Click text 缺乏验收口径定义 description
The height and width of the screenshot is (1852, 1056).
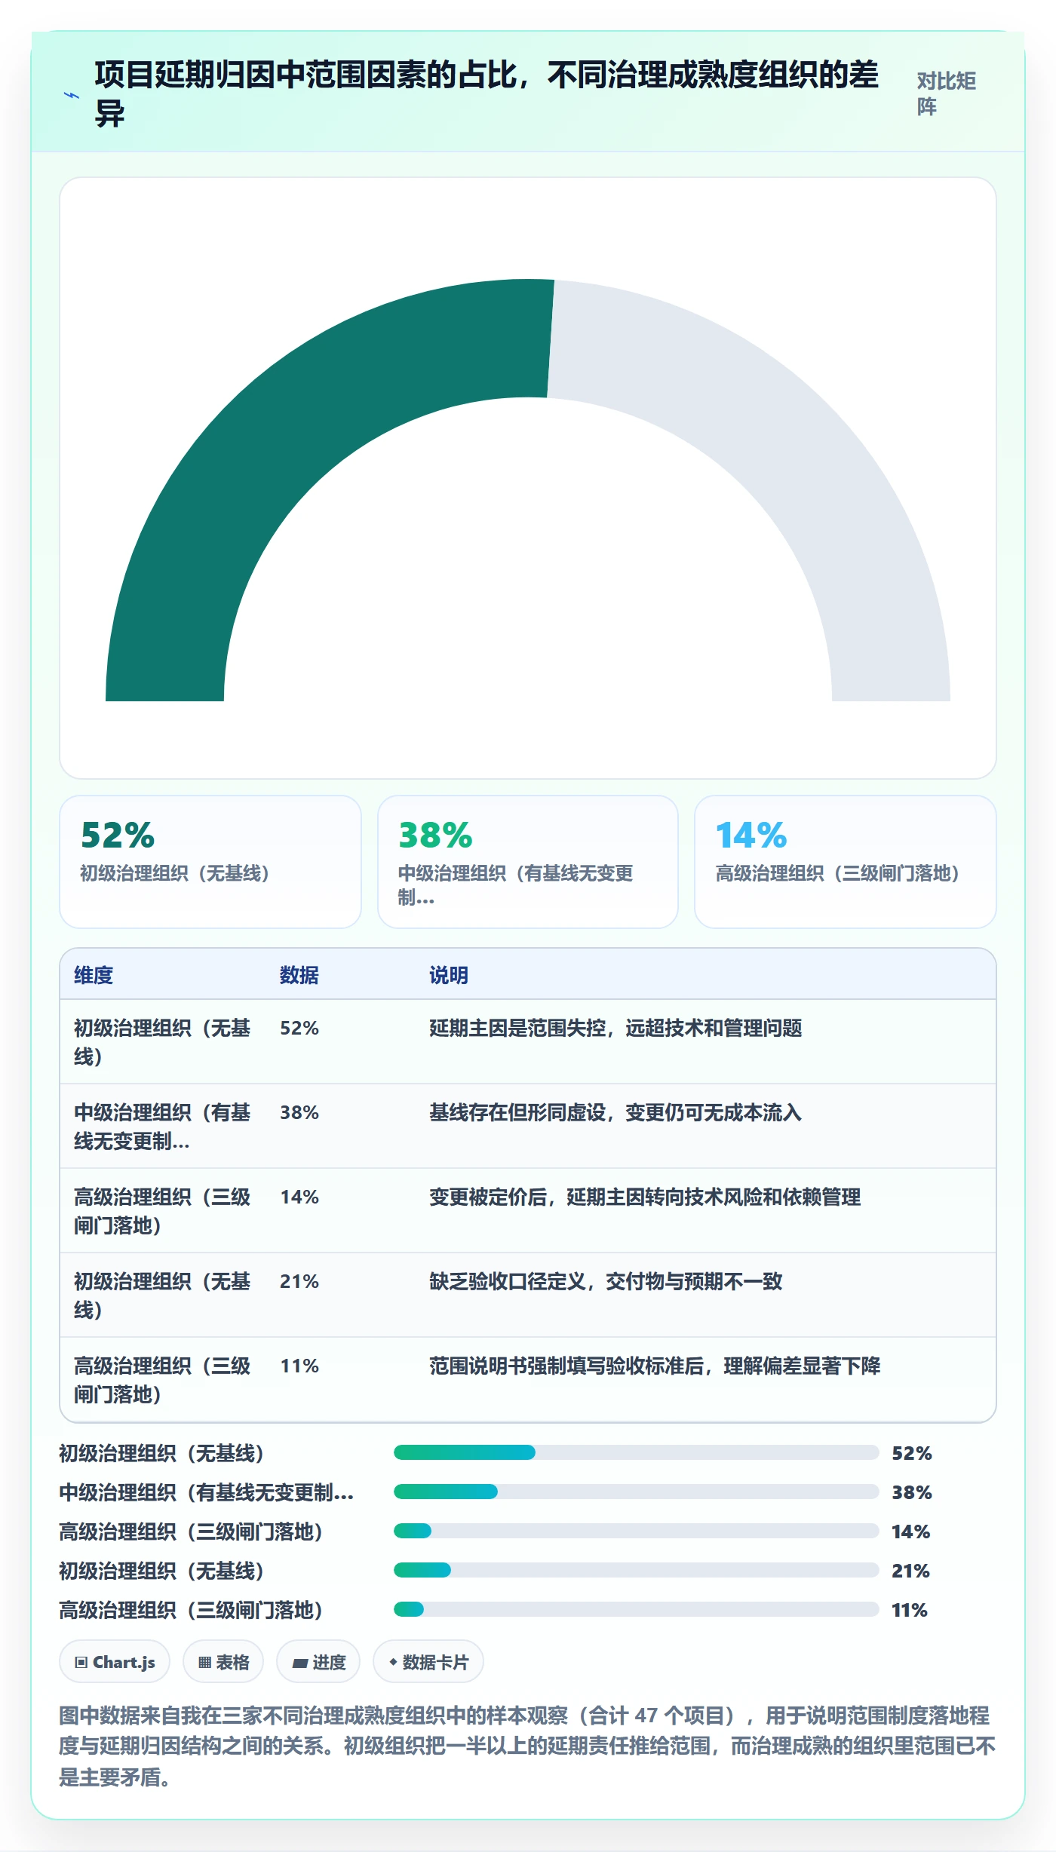(x=606, y=1281)
